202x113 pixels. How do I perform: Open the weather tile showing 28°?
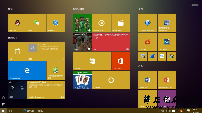(17, 90)
